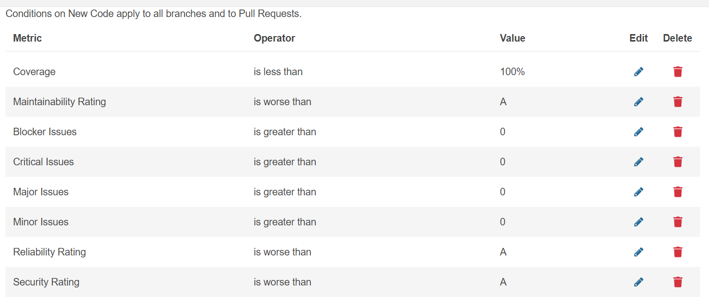Delete the Critical Issues condition

click(x=677, y=162)
